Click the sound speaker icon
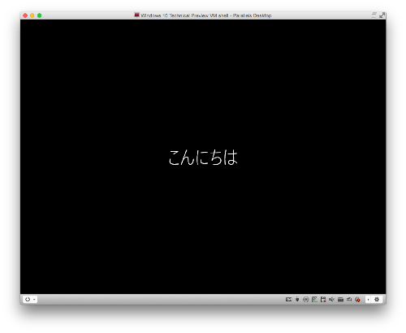Image resolution: width=406 pixels, height=333 pixels. [x=331, y=299]
